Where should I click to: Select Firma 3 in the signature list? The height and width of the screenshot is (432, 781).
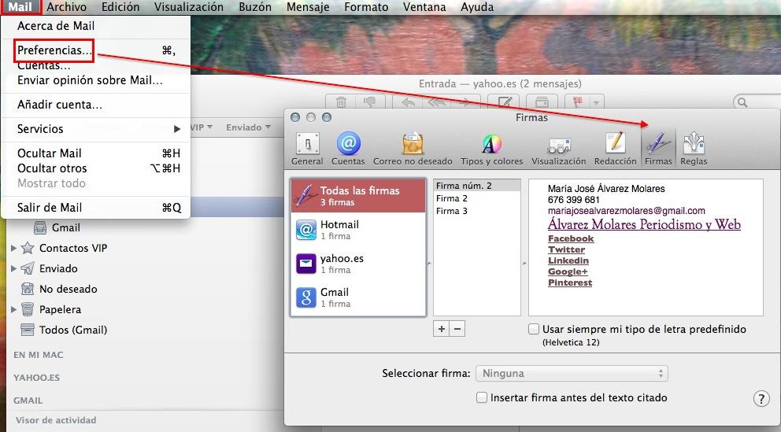[452, 211]
